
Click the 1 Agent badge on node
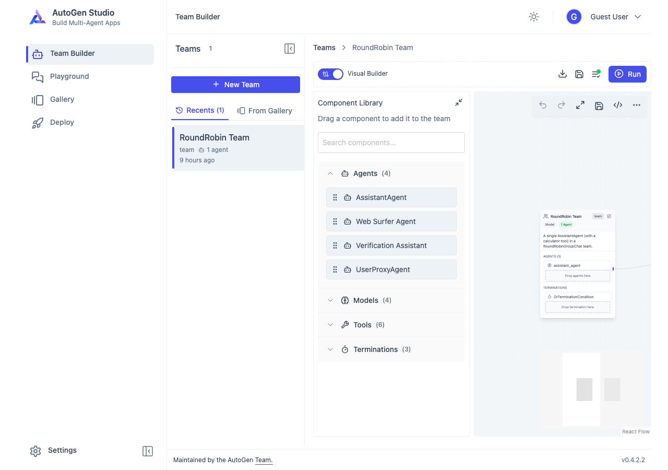566,225
